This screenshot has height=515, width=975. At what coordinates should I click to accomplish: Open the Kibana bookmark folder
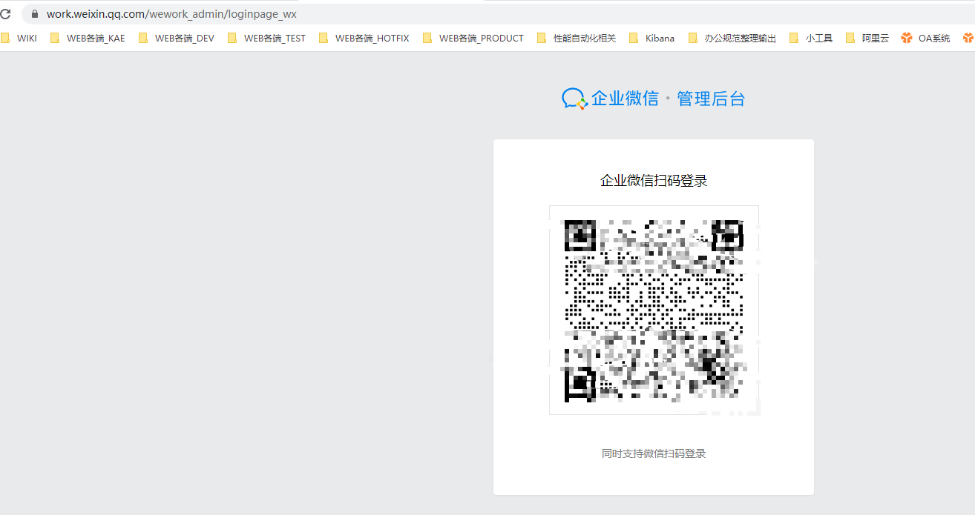click(x=651, y=38)
